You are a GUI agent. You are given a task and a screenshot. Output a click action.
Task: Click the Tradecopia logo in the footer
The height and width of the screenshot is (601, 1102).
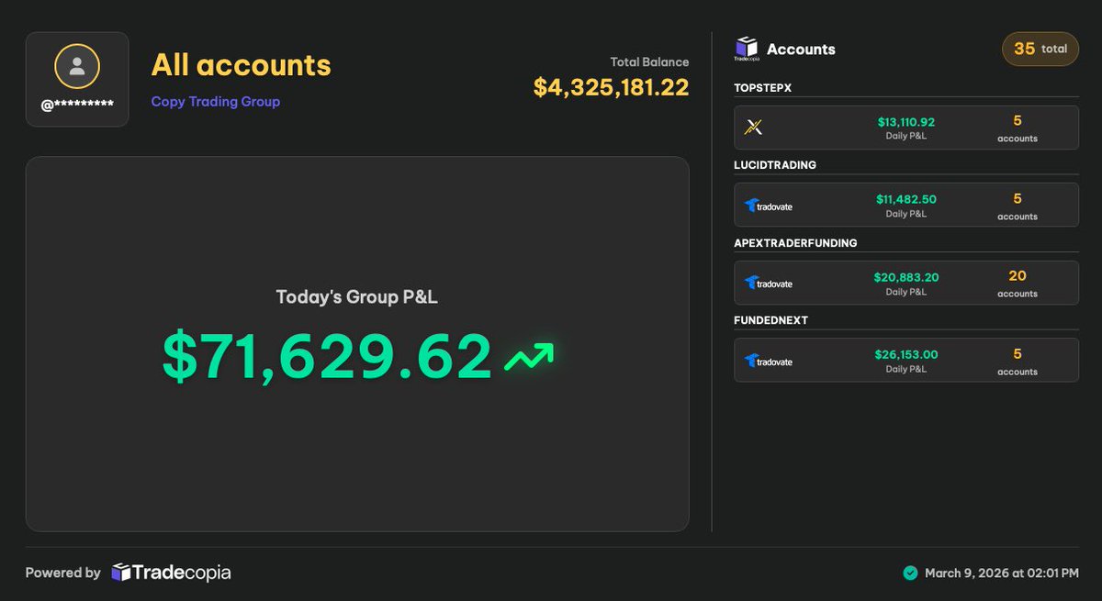point(171,573)
